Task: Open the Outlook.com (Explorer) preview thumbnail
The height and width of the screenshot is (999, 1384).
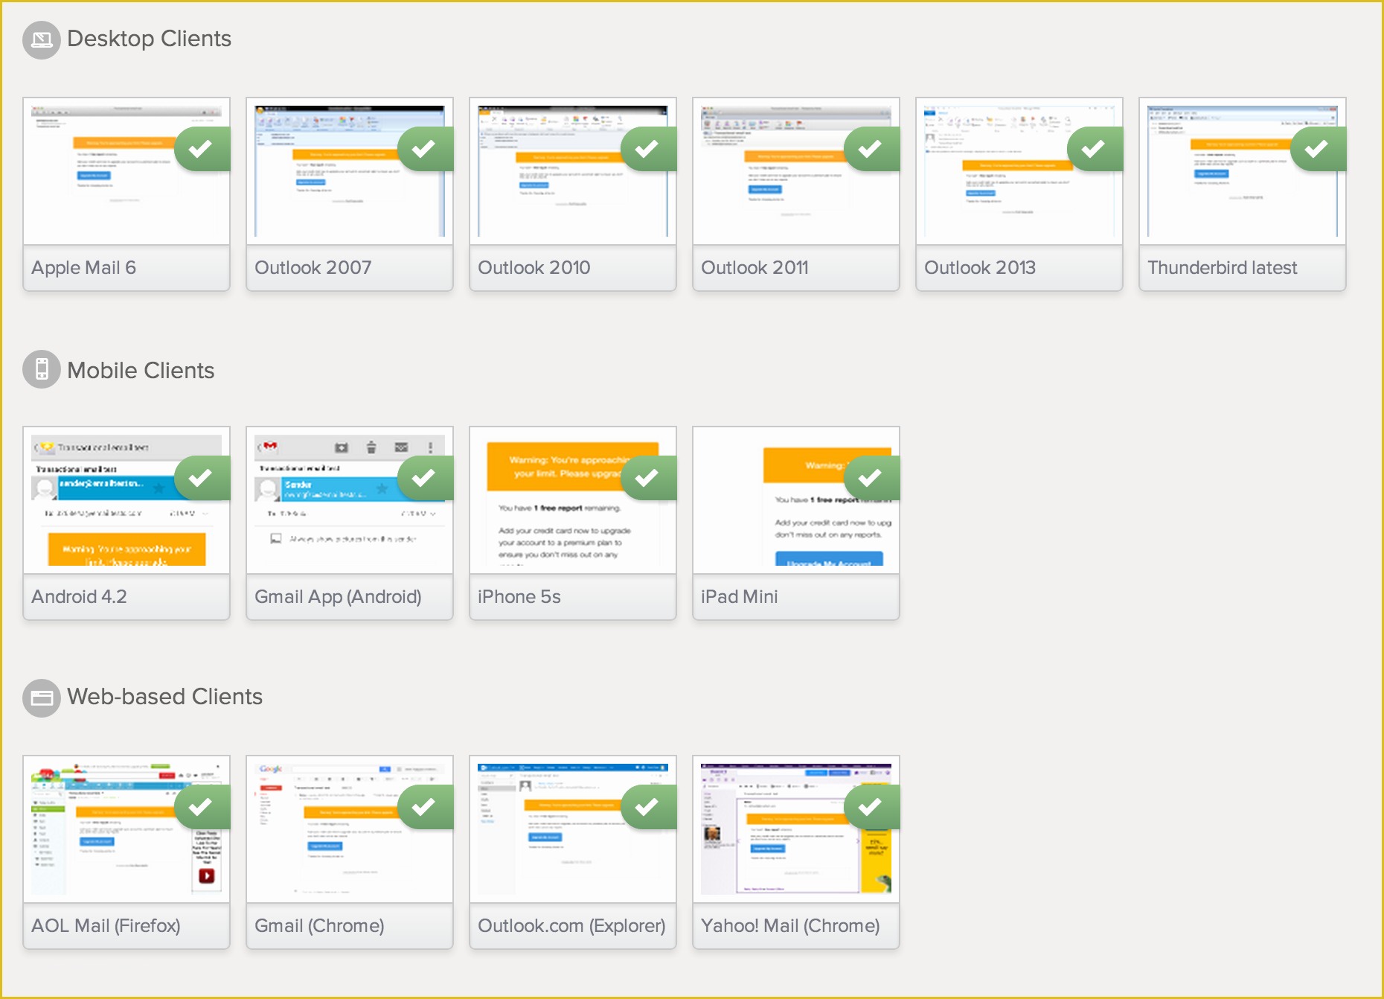Action: click(x=573, y=829)
